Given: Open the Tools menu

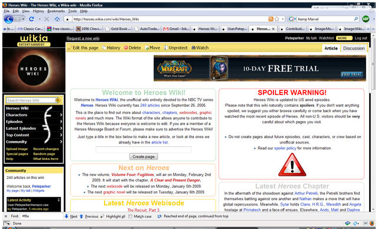Looking at the screenshot, I should click(x=72, y=11).
